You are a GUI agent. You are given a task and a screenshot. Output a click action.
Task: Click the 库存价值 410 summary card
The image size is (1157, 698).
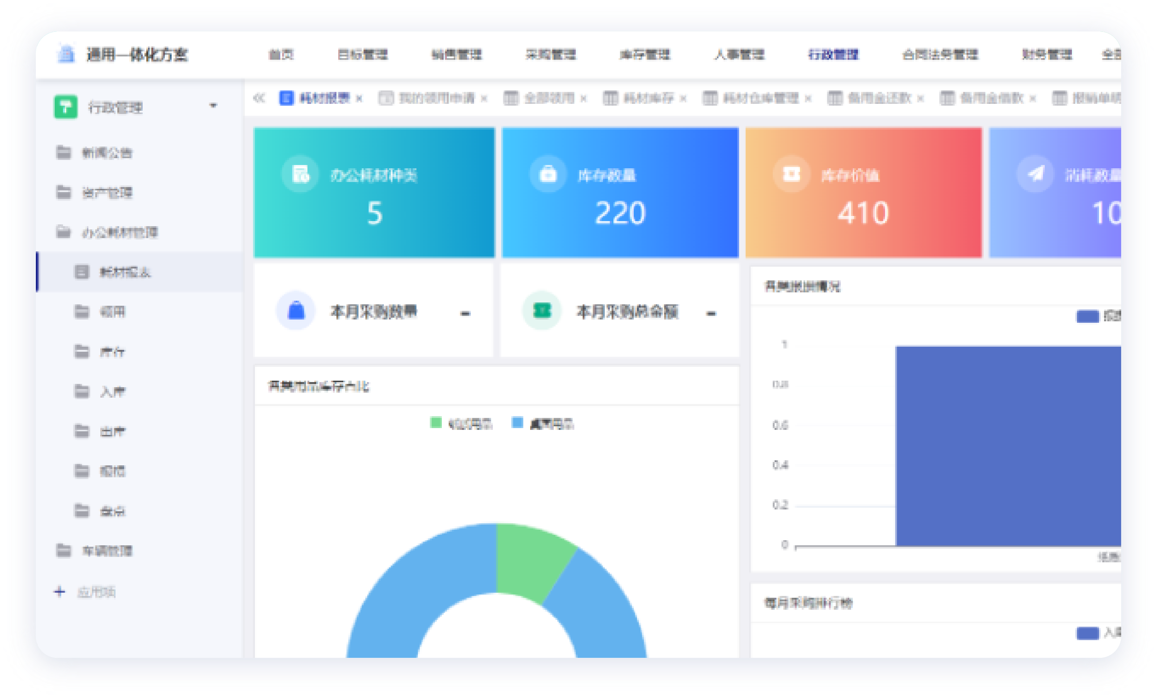(864, 193)
